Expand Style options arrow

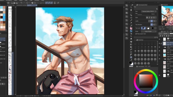tap(156, 17)
